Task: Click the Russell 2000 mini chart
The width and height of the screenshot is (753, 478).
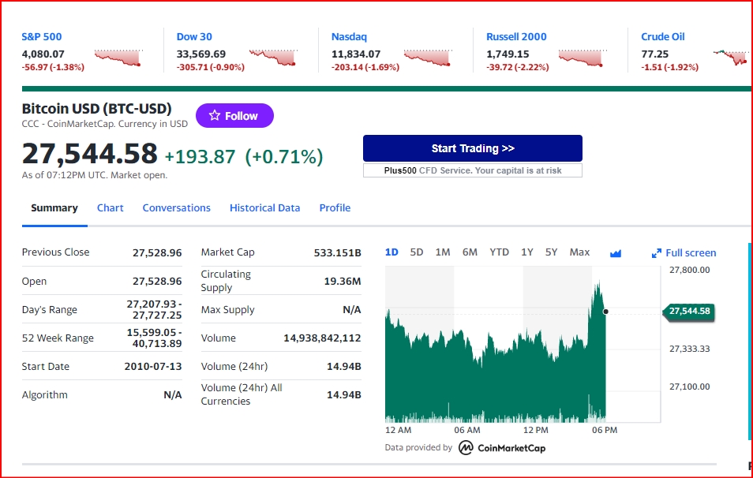Action: click(582, 58)
